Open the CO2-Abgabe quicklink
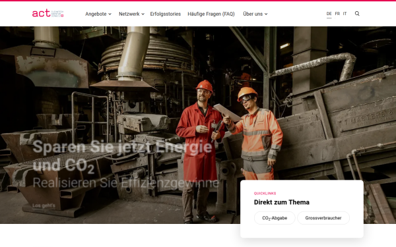The width and height of the screenshot is (396, 247). (x=275, y=218)
